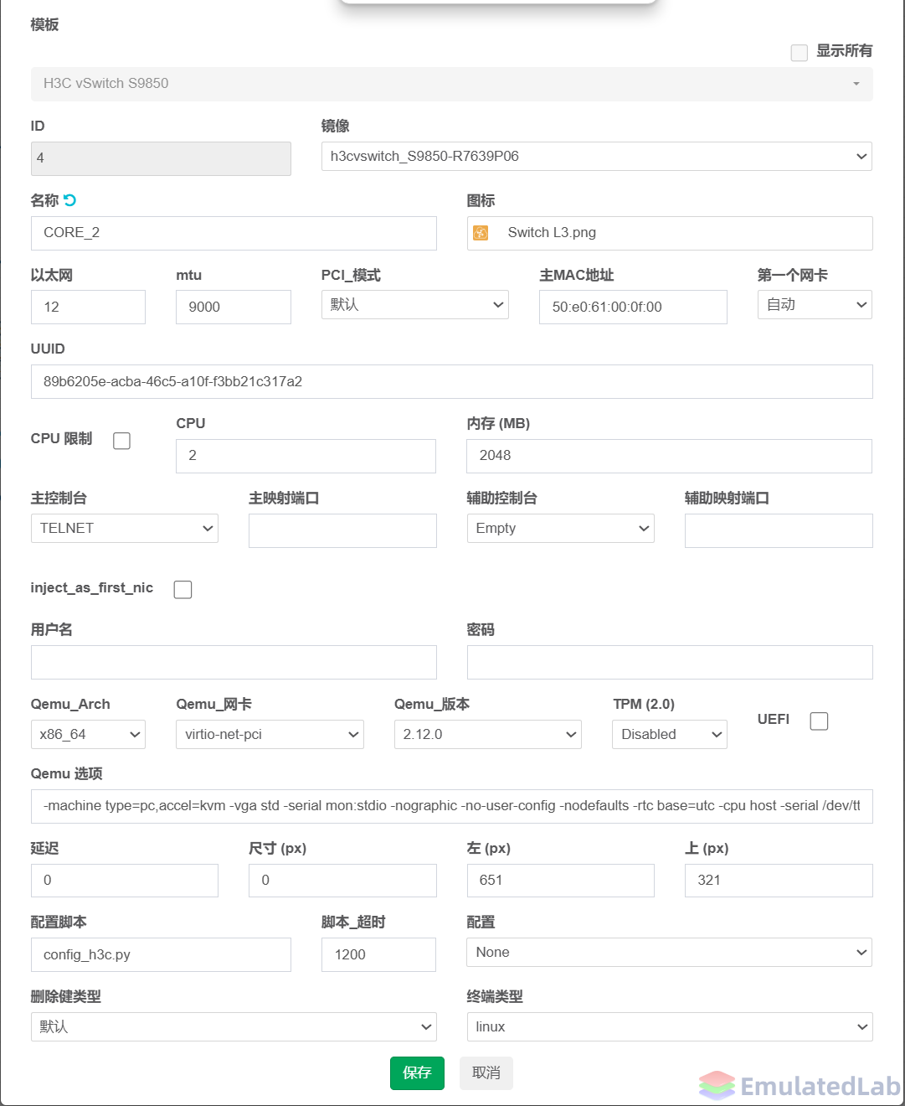
Task: Click the disabled ID field showing 4
Action: 161,158
